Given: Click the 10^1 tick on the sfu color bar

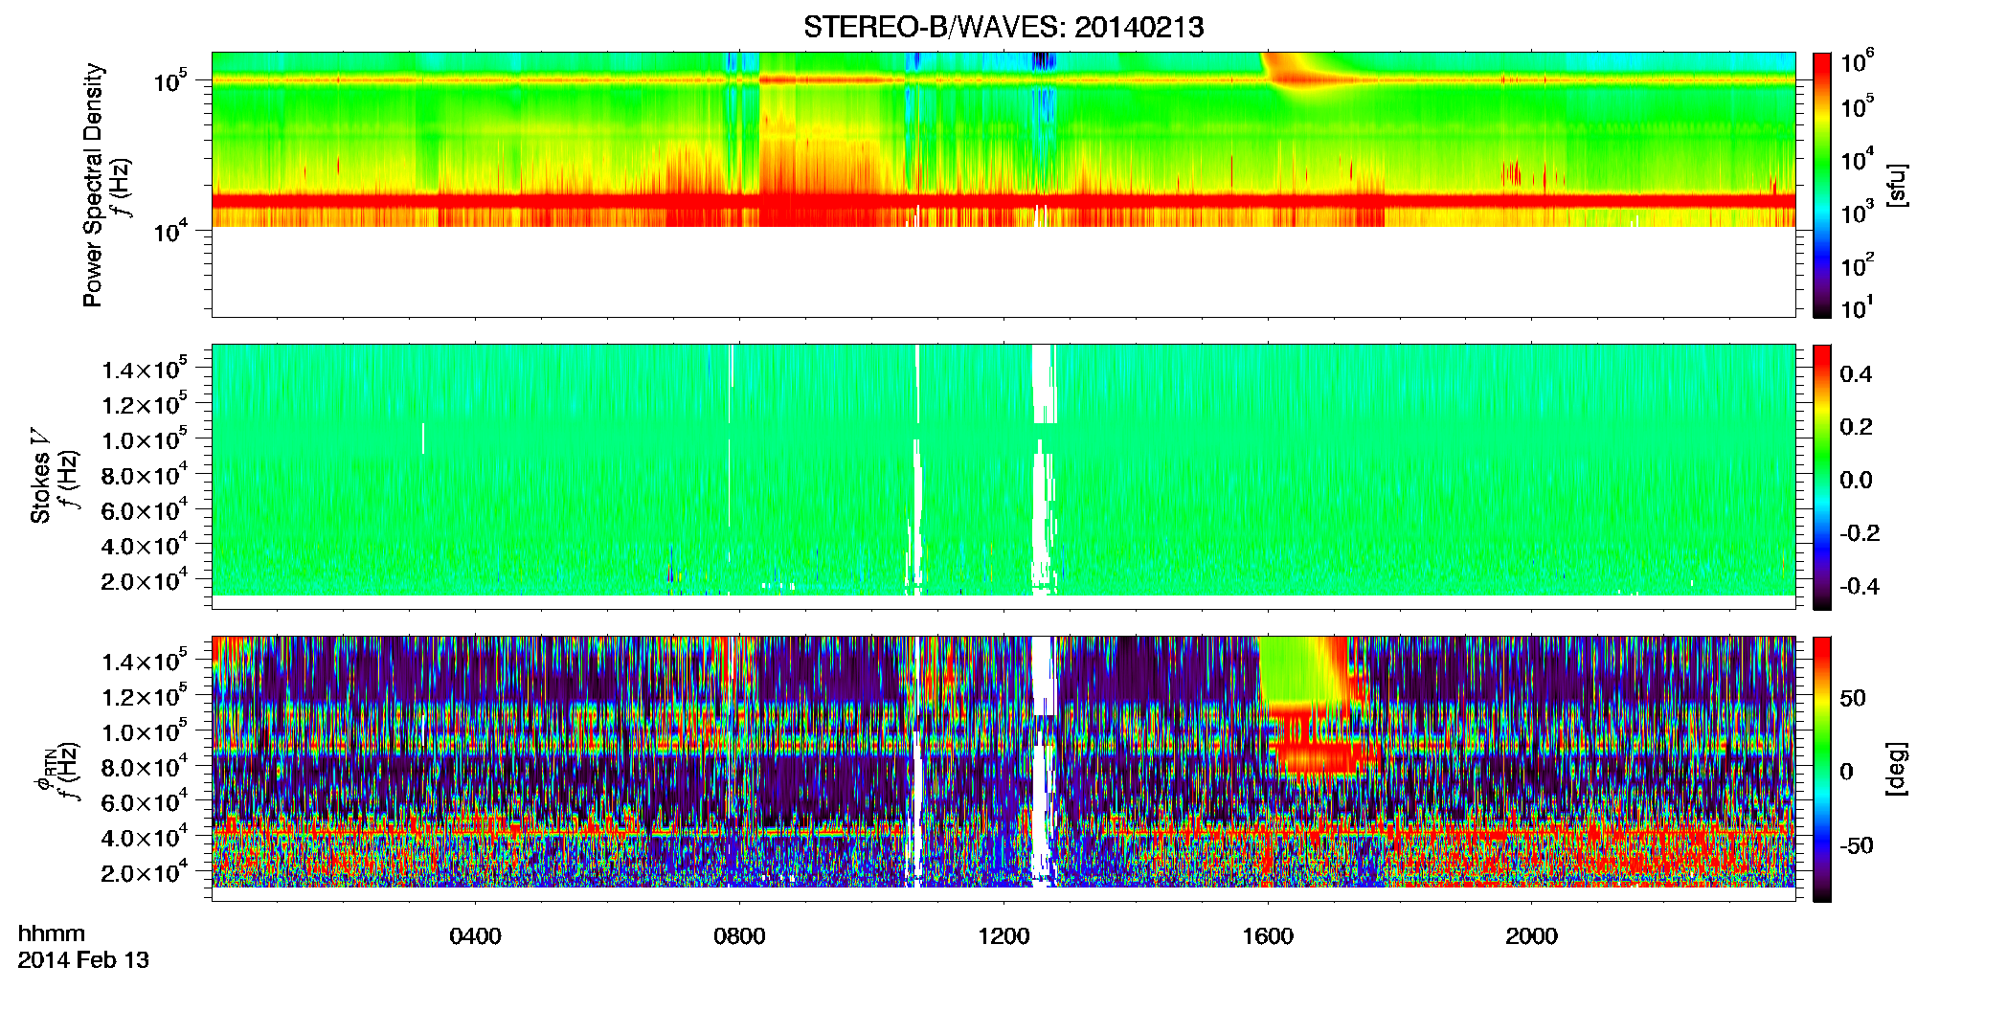Looking at the screenshot, I should point(1858,306).
